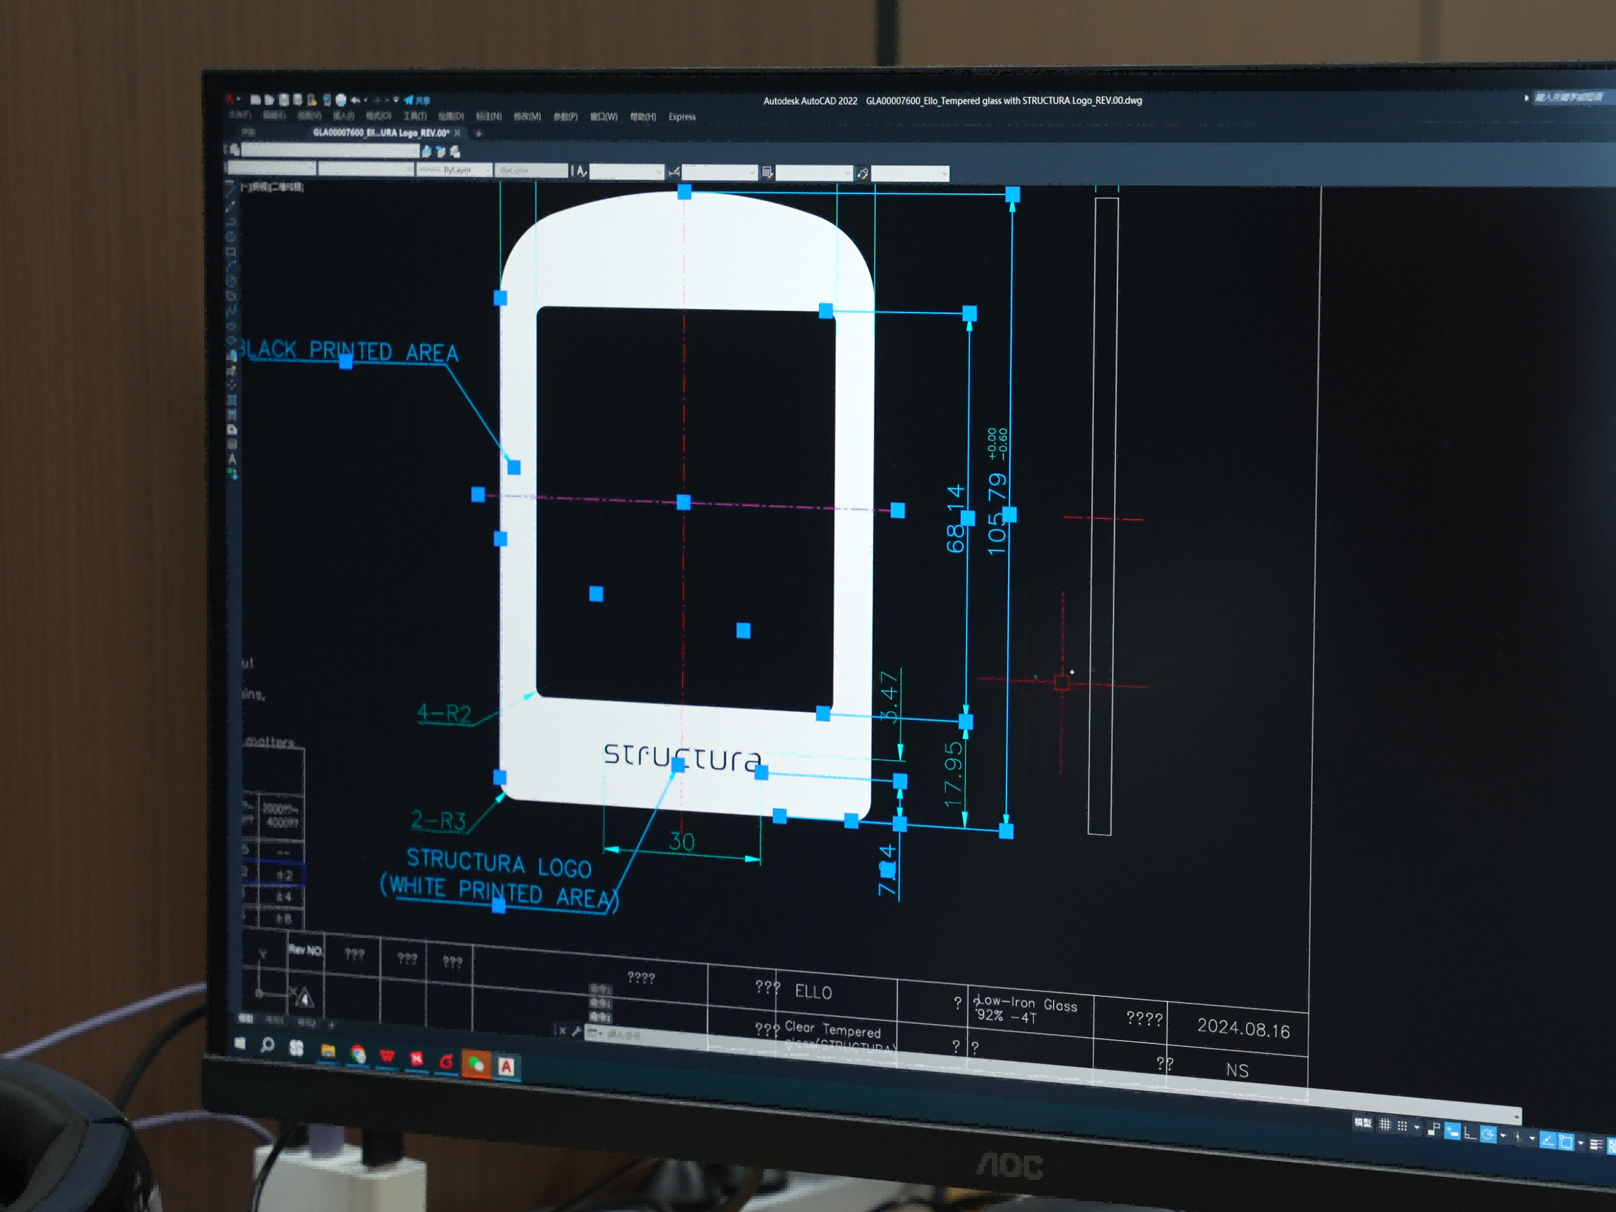The image size is (1616, 1212).
Task: Expand isometric drafting options arrow
Action: [x=1532, y=1139]
